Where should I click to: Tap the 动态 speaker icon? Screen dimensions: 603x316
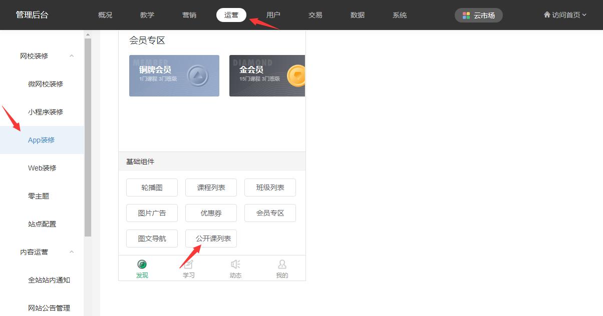235,264
